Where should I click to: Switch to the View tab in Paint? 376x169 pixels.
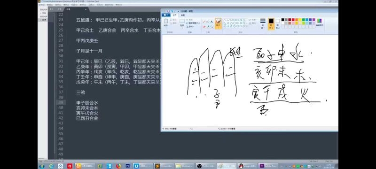tap(183, 15)
